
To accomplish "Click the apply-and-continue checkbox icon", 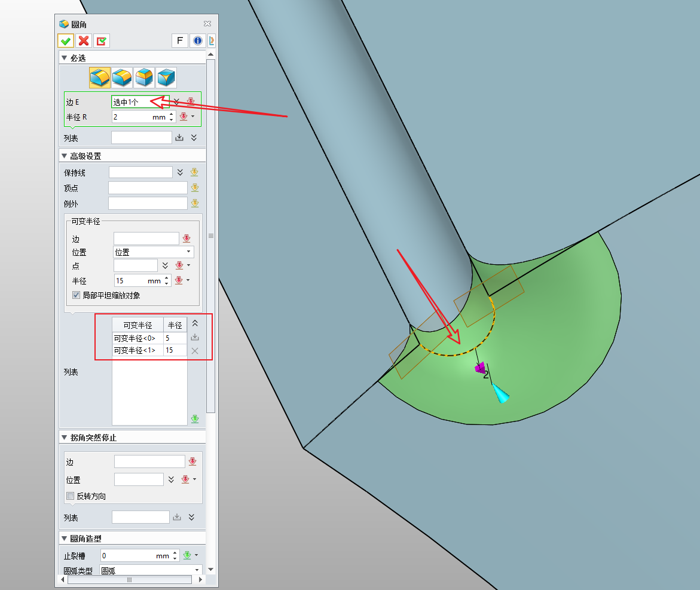I will pos(102,41).
